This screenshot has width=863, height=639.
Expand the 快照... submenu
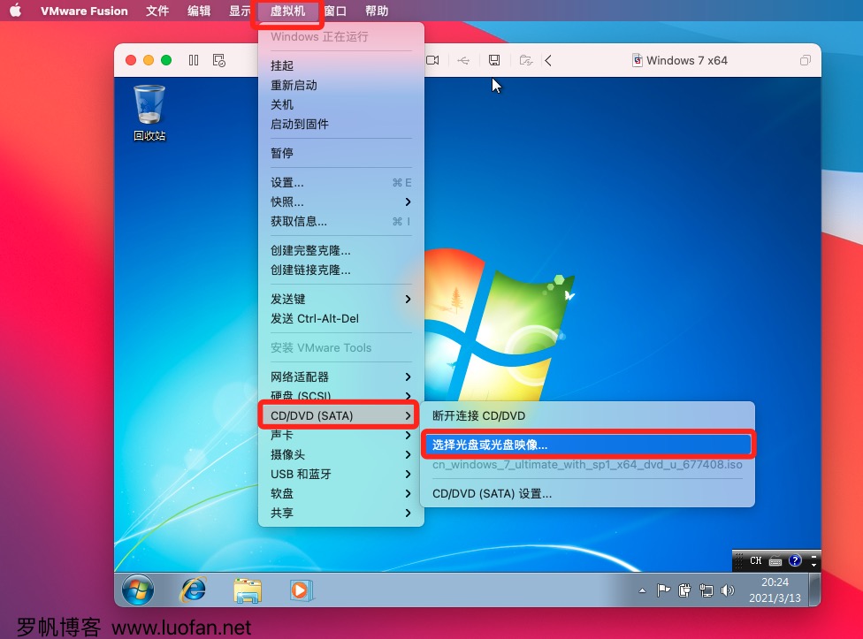341,202
